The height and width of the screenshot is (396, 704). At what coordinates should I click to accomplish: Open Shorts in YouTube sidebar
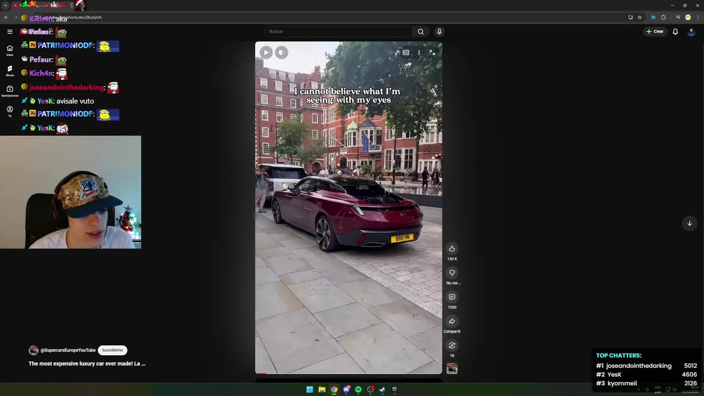tap(9, 70)
